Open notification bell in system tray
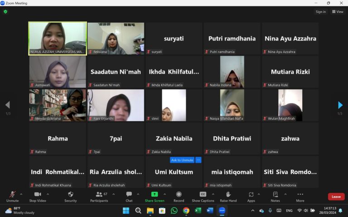Viewport: 348px width, 217px height. [x=340, y=210]
